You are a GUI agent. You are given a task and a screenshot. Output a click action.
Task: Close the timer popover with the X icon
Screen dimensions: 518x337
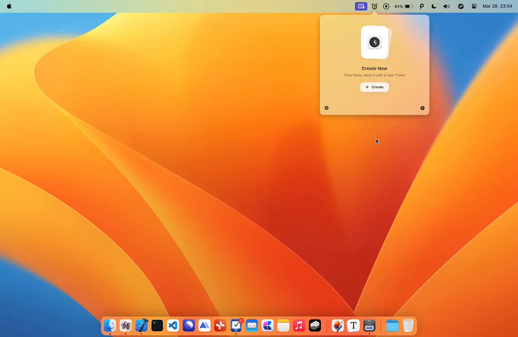point(422,108)
